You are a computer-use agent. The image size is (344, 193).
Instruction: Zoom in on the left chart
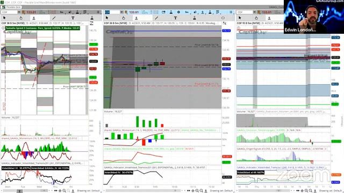click(64, 191)
